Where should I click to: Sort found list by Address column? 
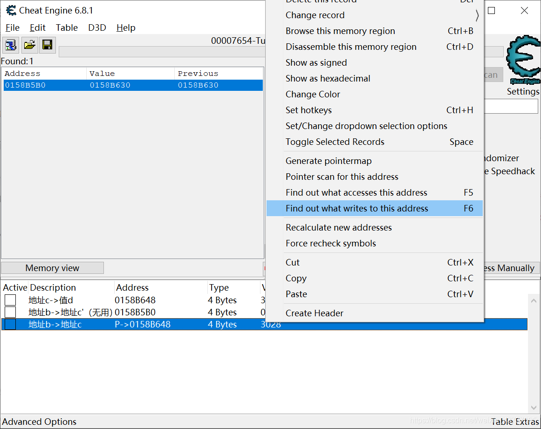tap(44, 74)
